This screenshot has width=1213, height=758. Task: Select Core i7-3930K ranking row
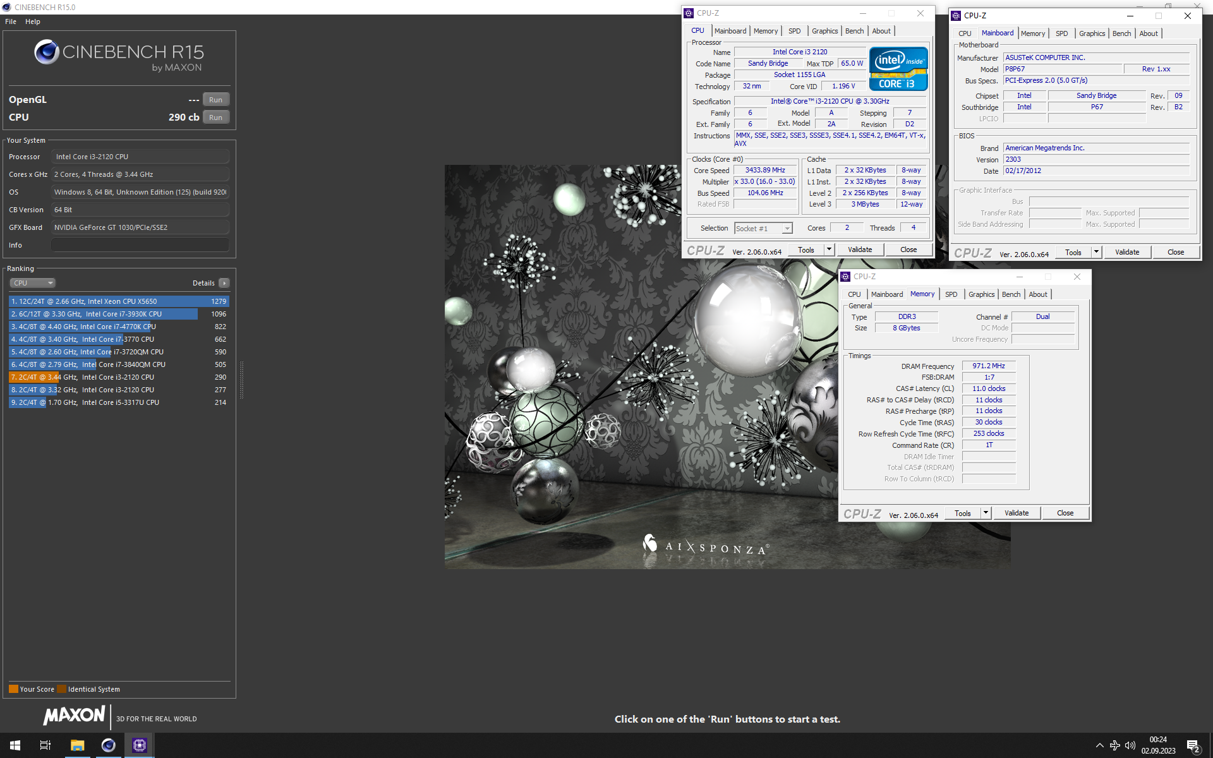119,314
